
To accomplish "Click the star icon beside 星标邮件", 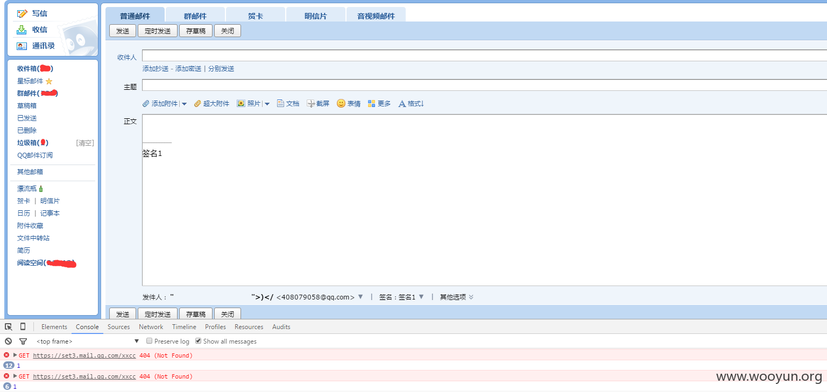I will pos(49,81).
